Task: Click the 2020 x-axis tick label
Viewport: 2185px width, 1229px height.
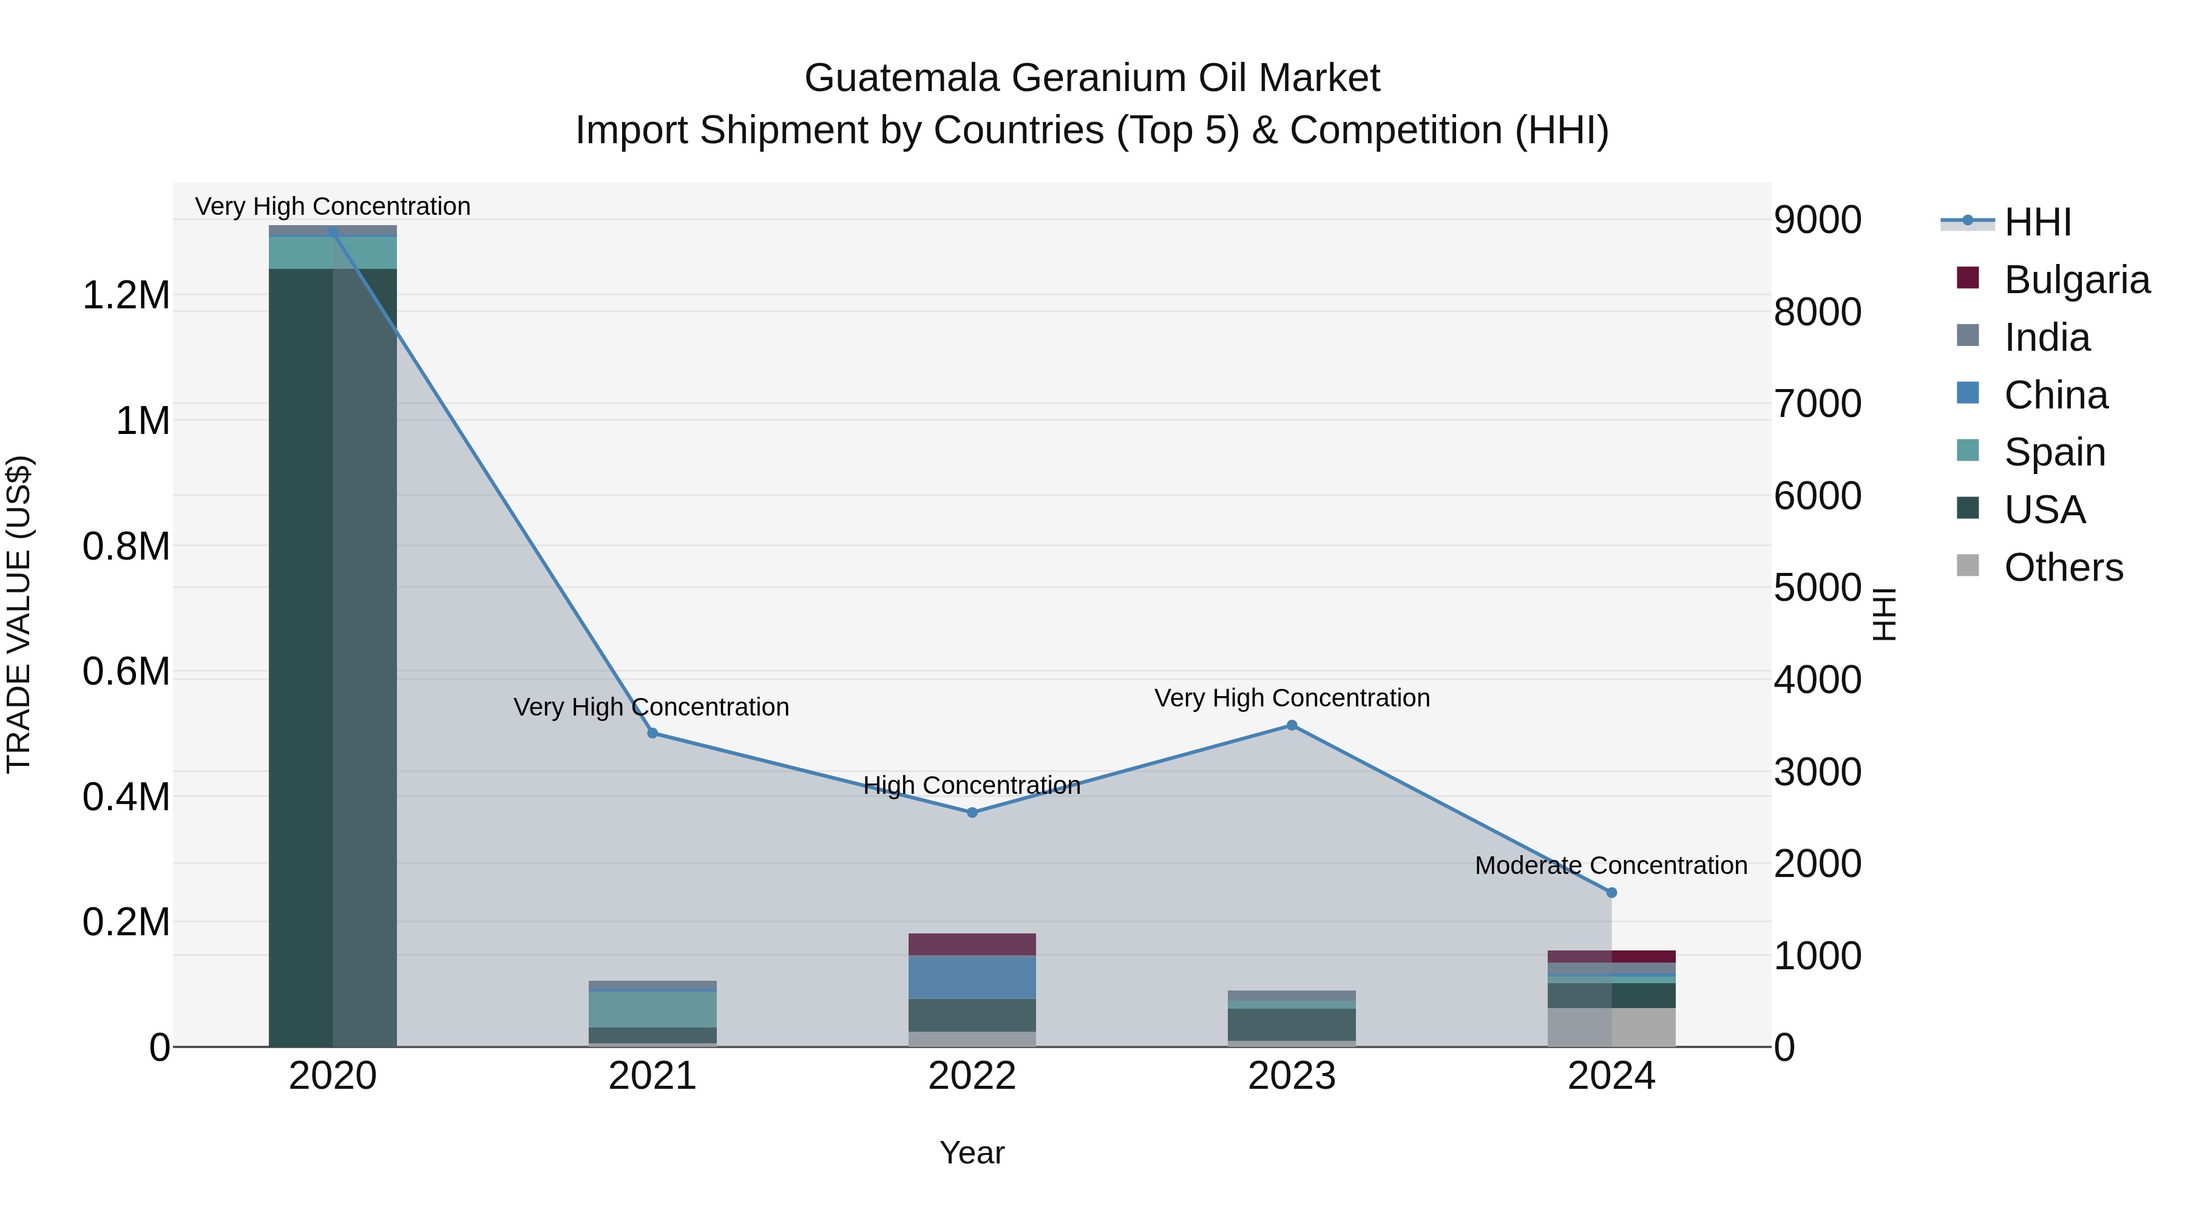Action: click(x=333, y=1076)
